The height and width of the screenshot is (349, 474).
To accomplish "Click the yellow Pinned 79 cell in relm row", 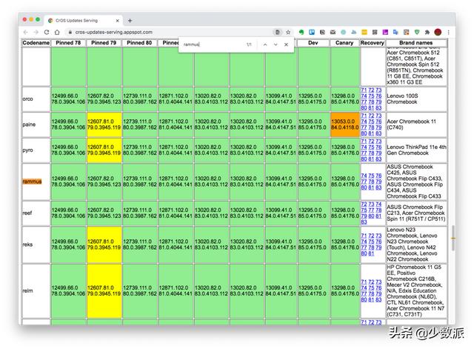I will point(104,291).
